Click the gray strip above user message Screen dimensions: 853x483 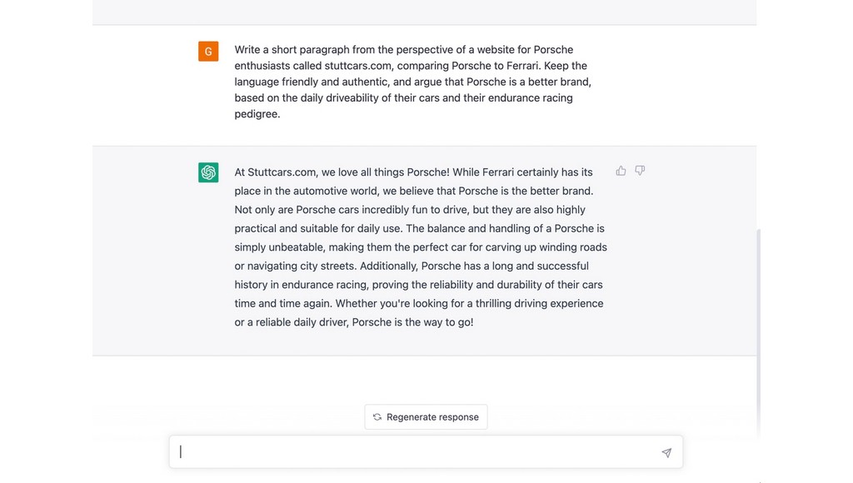[x=424, y=12]
